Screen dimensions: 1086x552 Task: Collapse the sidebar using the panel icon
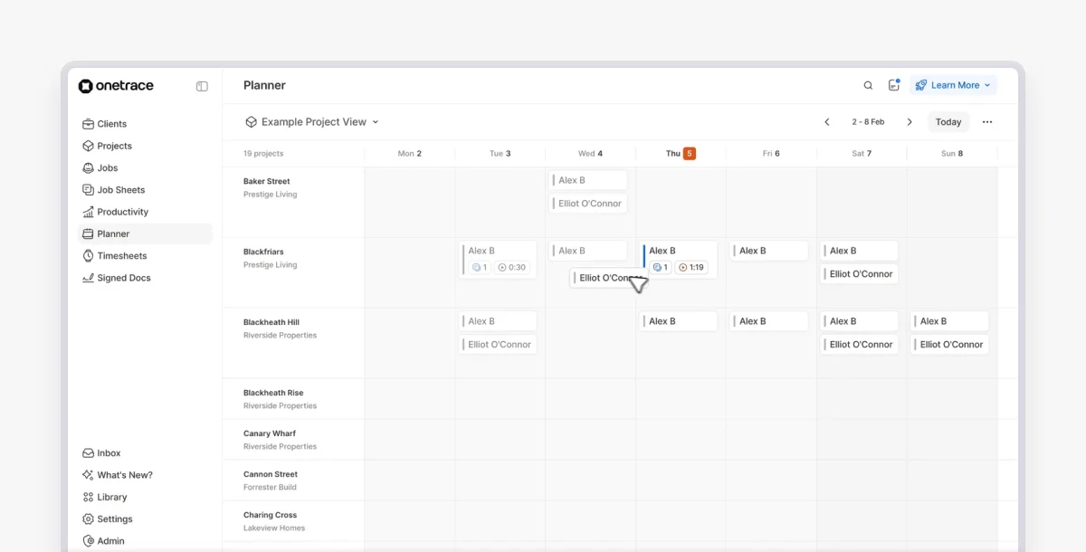coord(201,86)
